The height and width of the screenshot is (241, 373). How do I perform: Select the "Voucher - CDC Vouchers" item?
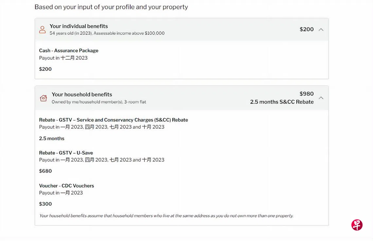pyautogui.click(x=66, y=186)
